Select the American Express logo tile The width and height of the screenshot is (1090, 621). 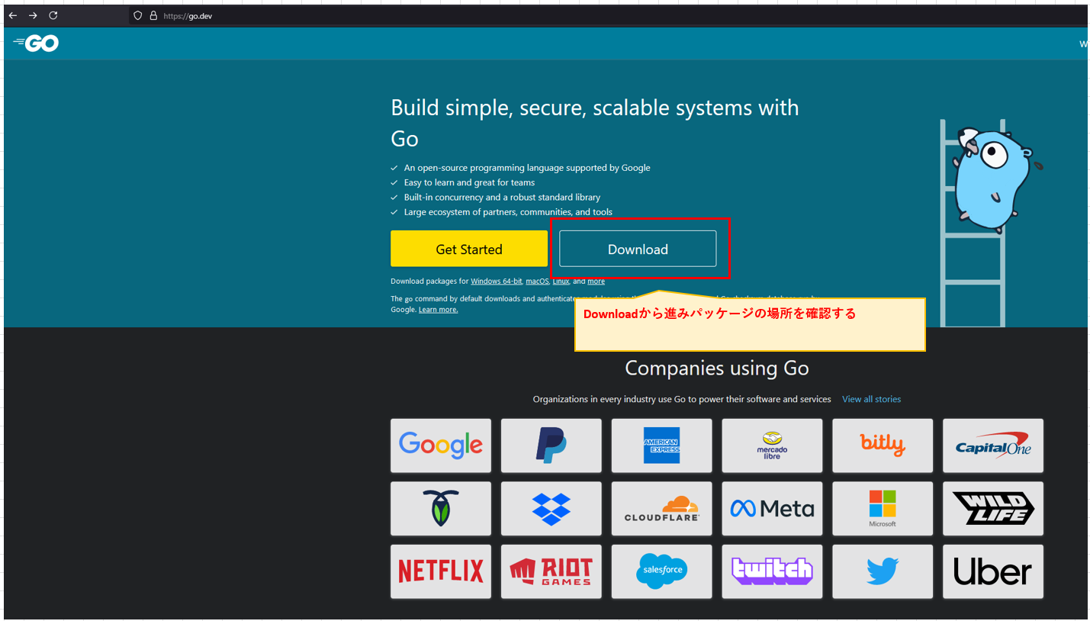point(661,445)
